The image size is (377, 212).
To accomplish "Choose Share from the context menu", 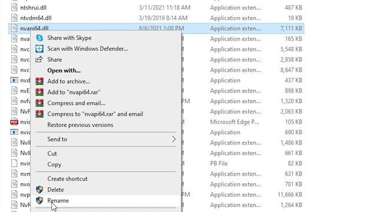I will 54,59.
